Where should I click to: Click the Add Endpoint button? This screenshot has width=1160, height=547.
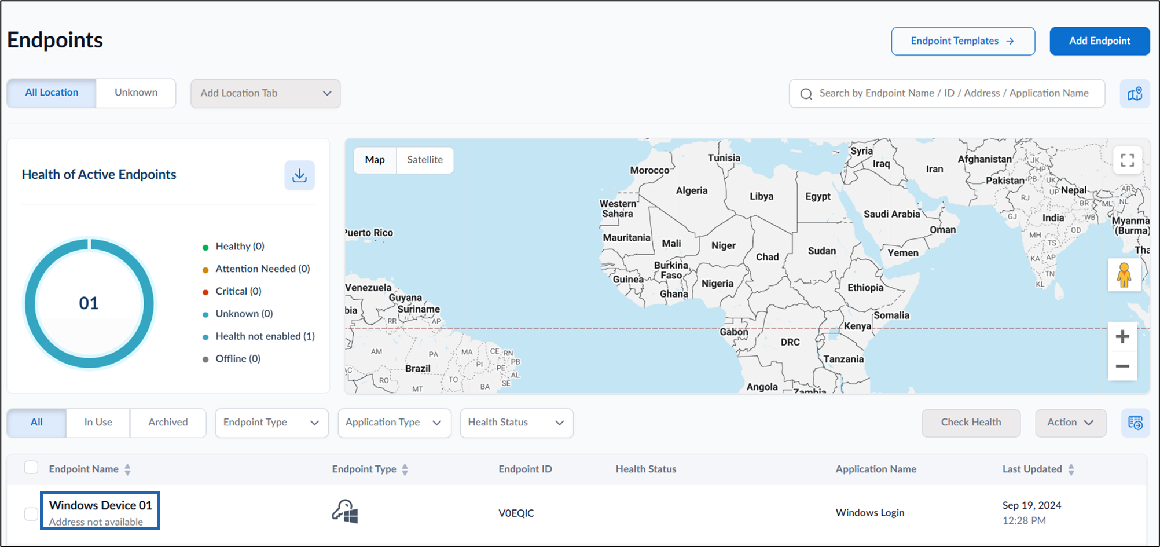point(1100,41)
